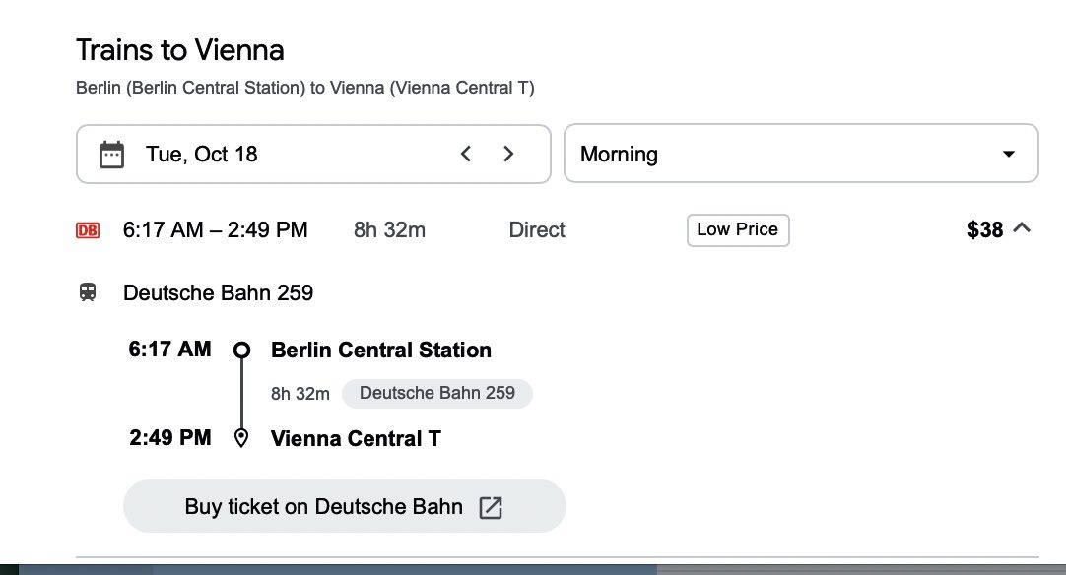
Task: Open the calendar date picker icon
Action: (111, 155)
